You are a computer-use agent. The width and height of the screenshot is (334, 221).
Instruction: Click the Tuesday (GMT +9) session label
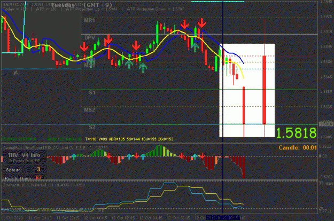click(x=82, y=5)
